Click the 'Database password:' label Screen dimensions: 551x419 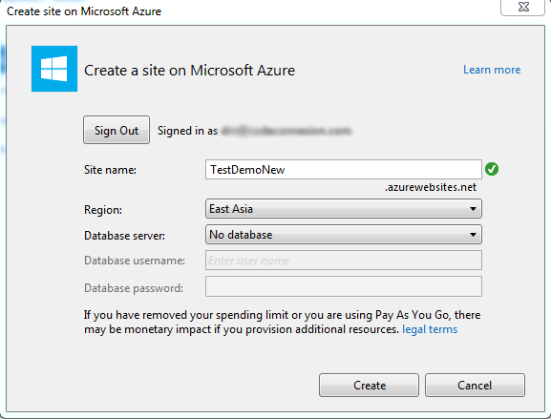point(134,288)
